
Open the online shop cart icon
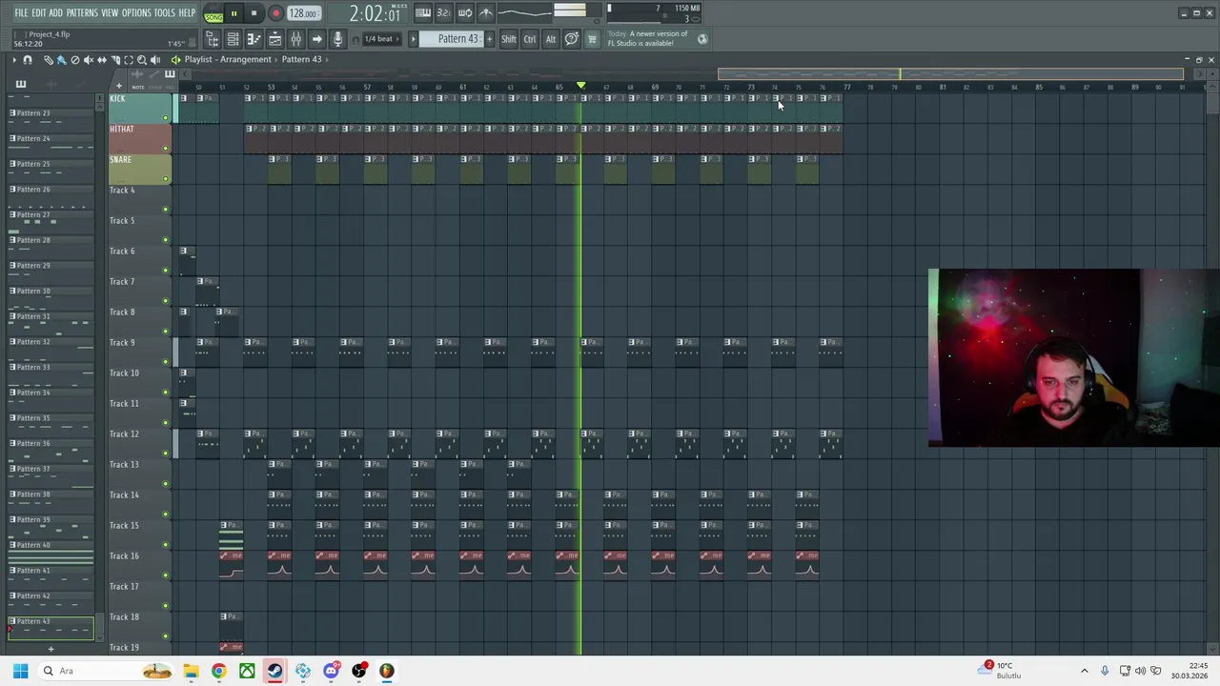[592, 39]
